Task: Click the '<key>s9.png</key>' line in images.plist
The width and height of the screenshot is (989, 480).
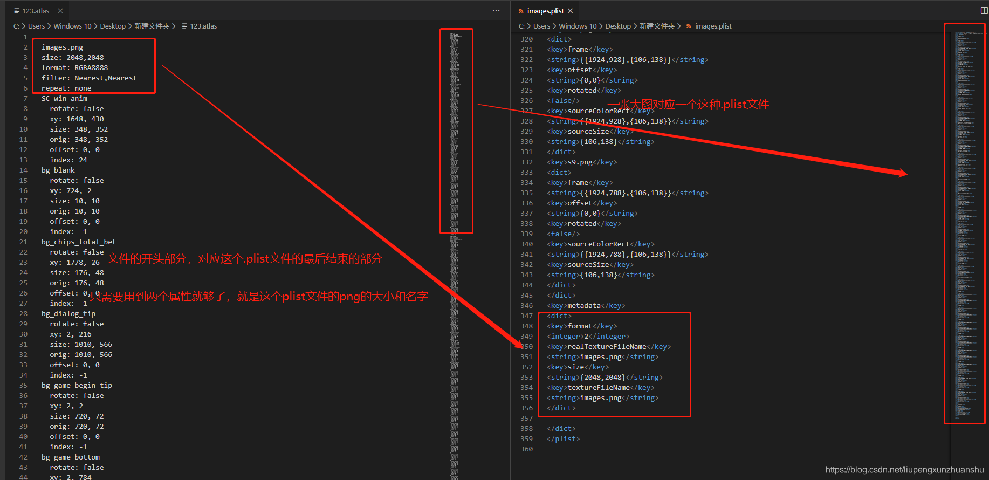Action: click(x=582, y=162)
